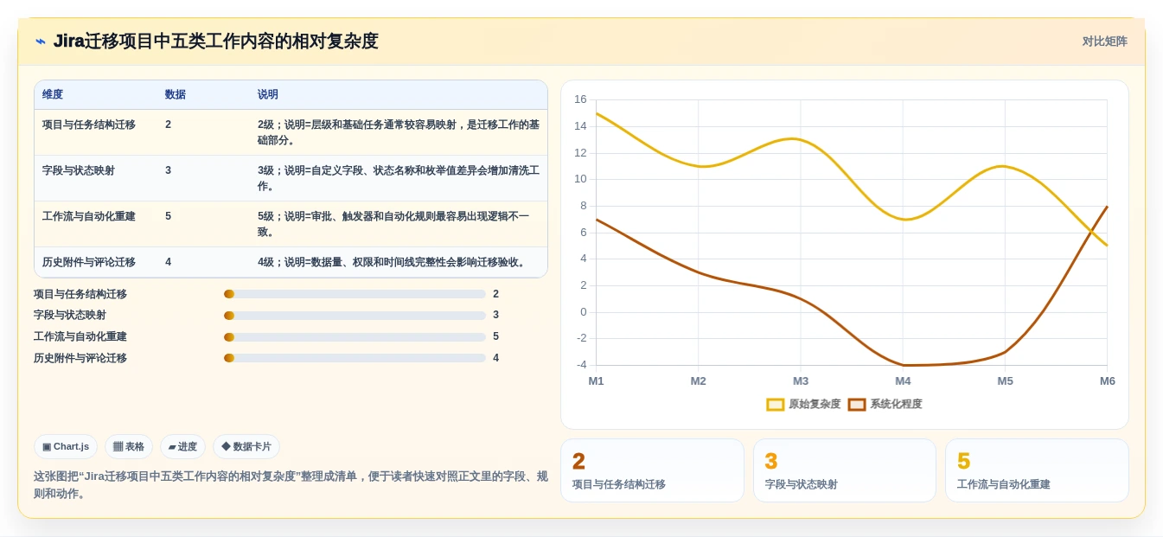Click data value 4 in 历史附件与评论迁移 table row
Screen dimensions: 1163x537
tap(168, 262)
